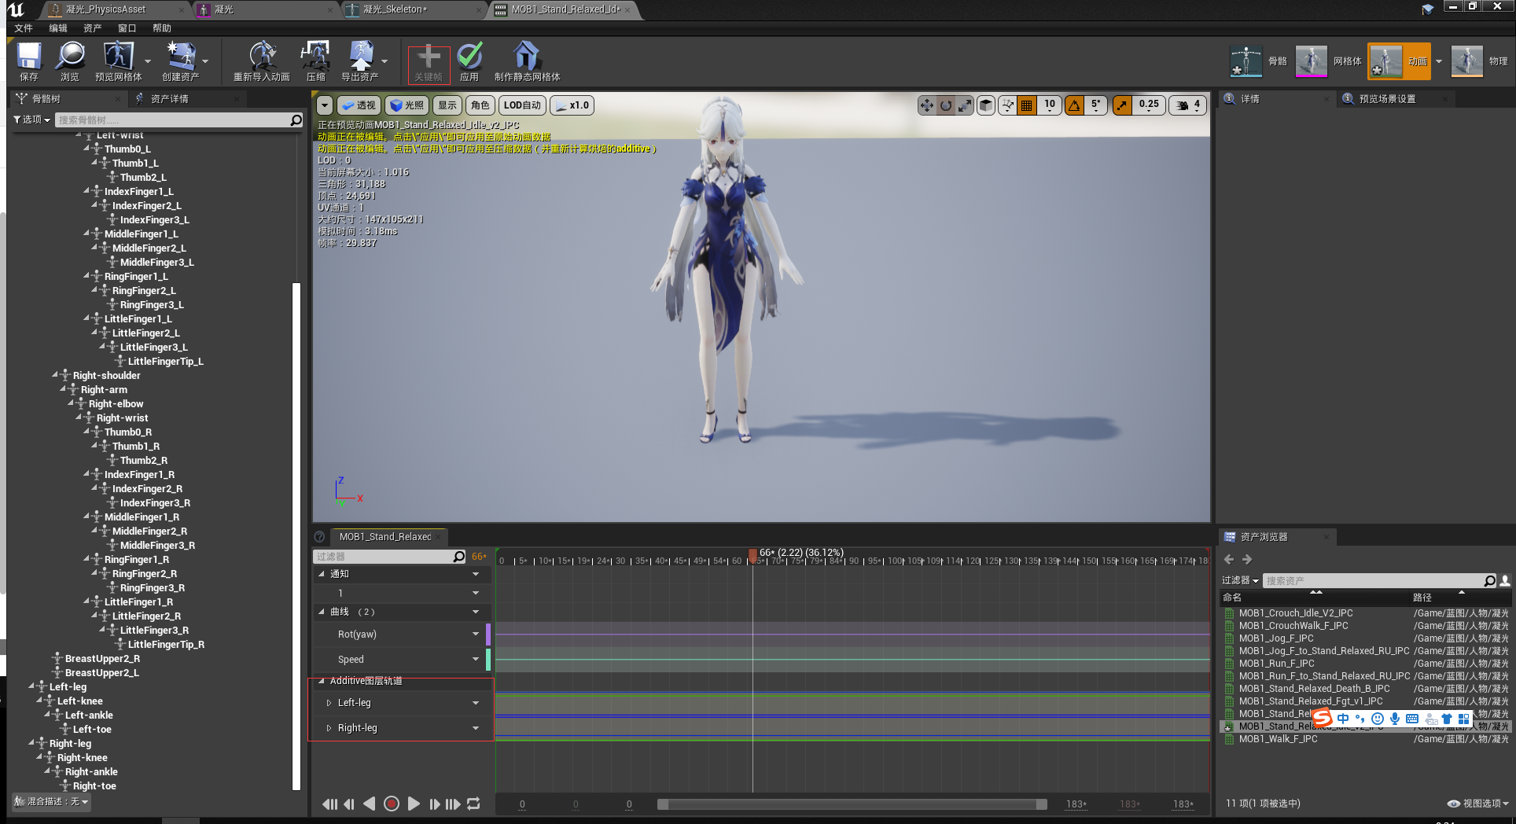Open the viewport options arrow menu
Image resolution: width=1516 pixels, height=824 pixels.
point(325,105)
